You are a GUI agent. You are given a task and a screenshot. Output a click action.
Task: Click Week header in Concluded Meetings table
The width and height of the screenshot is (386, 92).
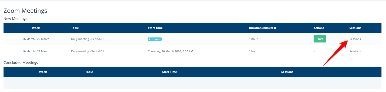43,72
